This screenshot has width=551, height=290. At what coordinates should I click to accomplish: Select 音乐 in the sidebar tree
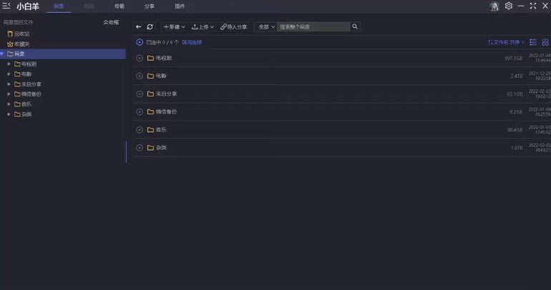coord(26,104)
